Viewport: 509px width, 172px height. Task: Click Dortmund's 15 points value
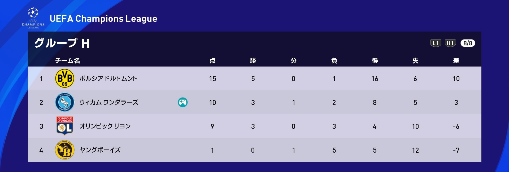[x=212, y=79]
